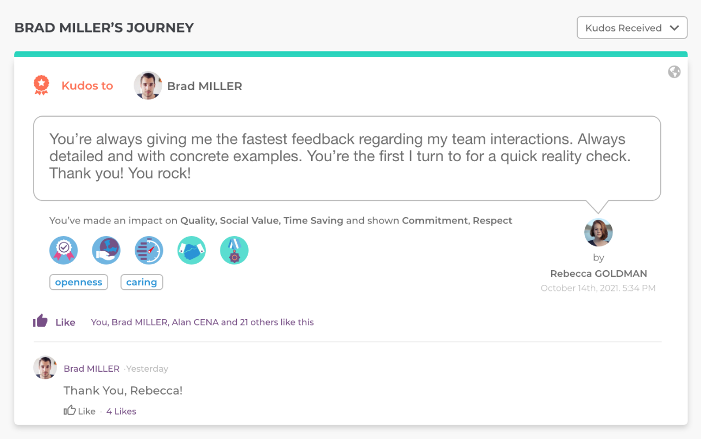Screen dimensions: 701x439
Task: Like Brad Miller's comment
Action: click(x=80, y=411)
